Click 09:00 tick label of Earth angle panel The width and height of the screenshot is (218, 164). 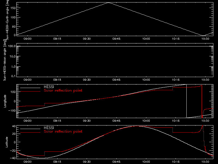coord(28,39)
